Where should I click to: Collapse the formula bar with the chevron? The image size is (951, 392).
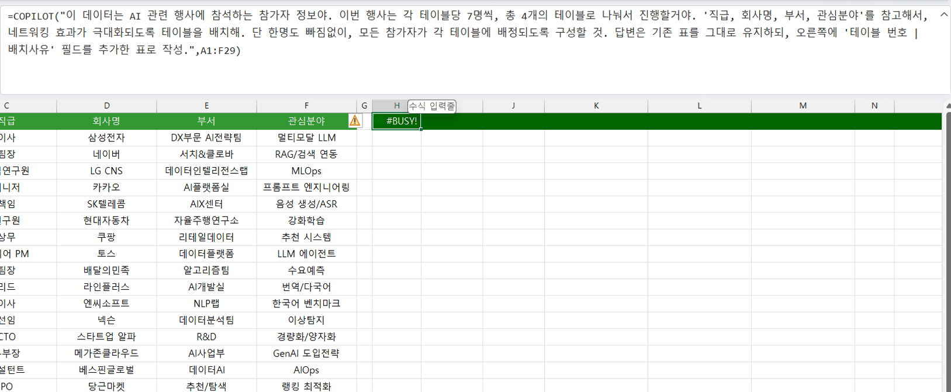pos(944,15)
